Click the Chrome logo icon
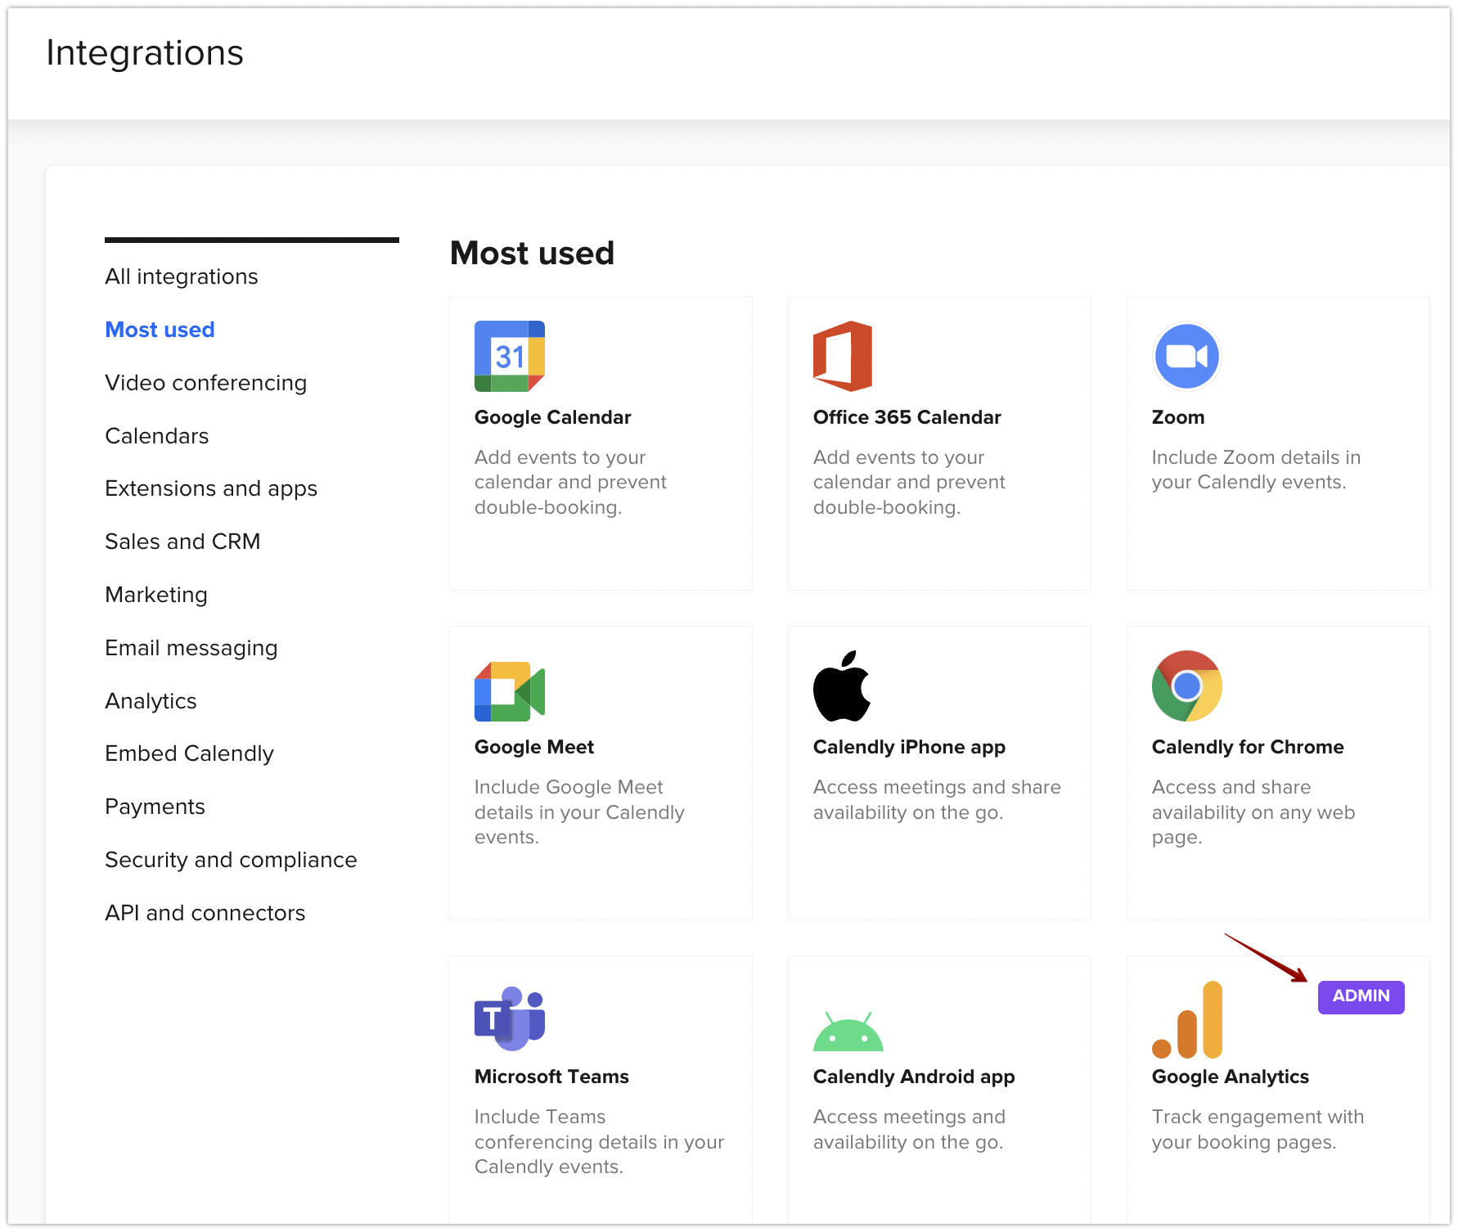Screen dimensions: 1458x1232 [1186, 686]
